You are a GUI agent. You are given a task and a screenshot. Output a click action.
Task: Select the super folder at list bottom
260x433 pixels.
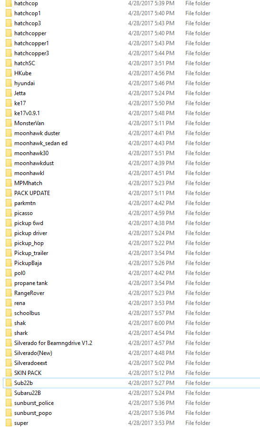[x=132, y=423]
